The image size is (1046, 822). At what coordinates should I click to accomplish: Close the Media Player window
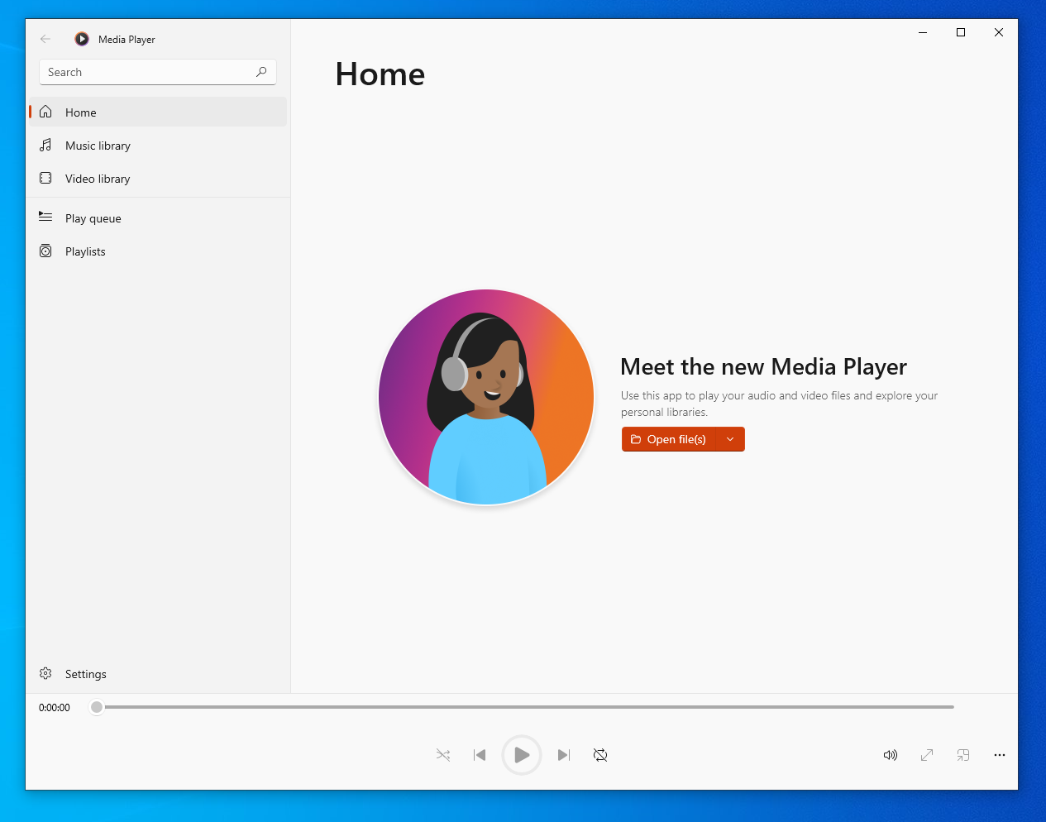click(999, 32)
